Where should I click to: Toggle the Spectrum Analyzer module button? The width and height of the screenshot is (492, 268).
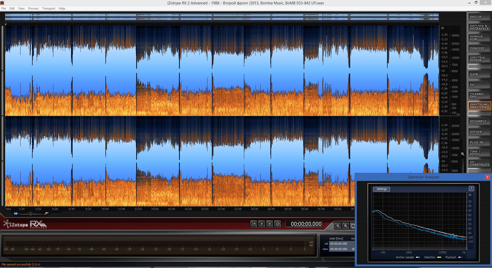(479, 106)
